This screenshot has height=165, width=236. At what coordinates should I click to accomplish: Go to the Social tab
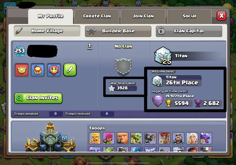(x=189, y=16)
